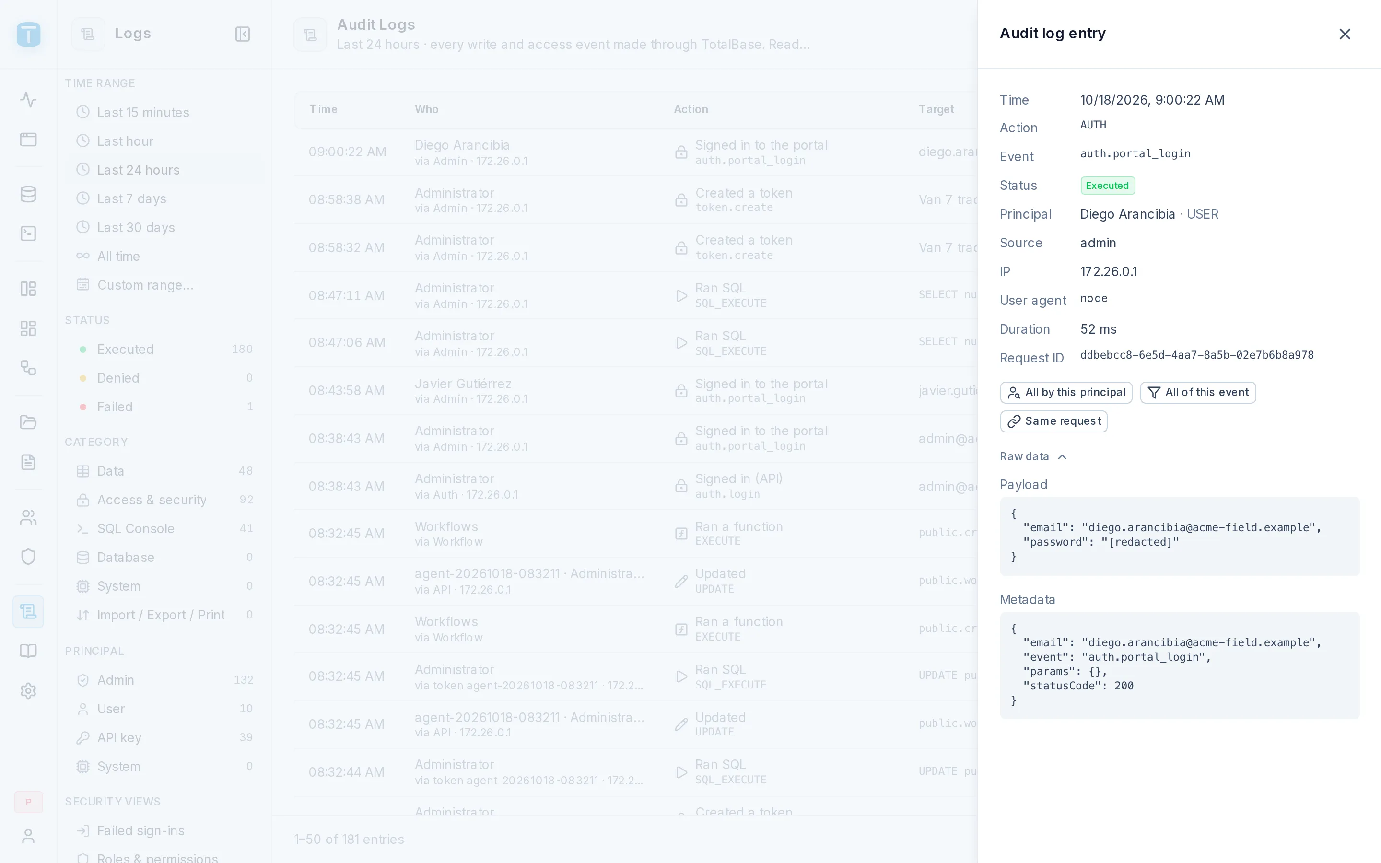Open the audit logs icon in rail
Viewport: 1381px width, 863px height.
click(x=29, y=612)
